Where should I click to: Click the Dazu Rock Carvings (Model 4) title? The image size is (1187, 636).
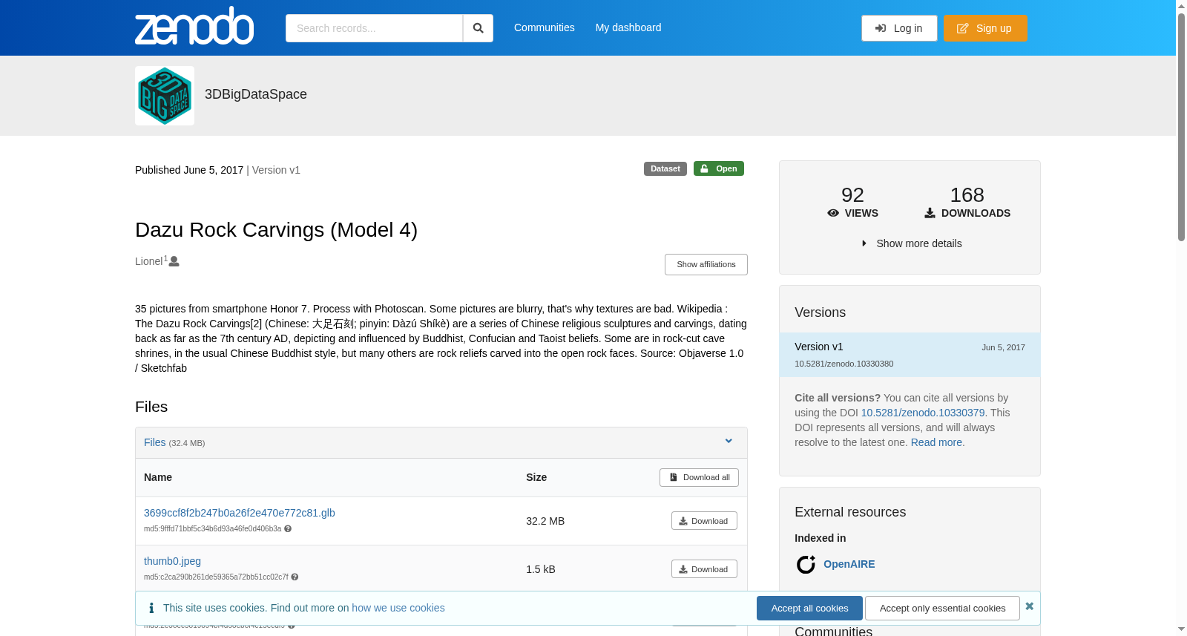click(276, 230)
